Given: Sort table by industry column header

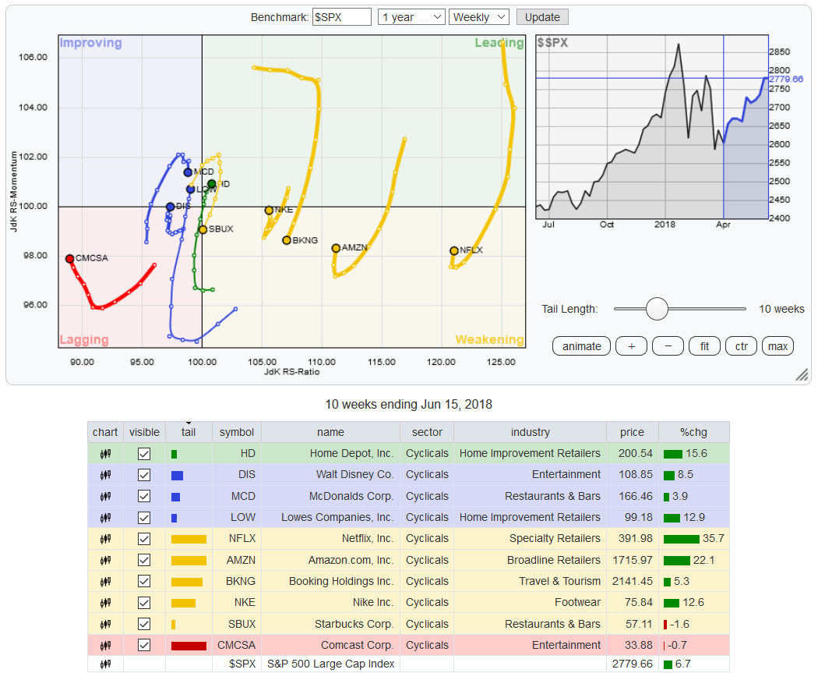Looking at the screenshot, I should 530,432.
